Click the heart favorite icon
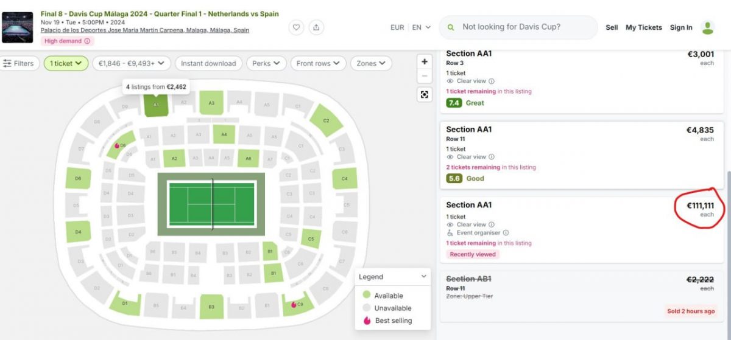Image resolution: width=731 pixels, height=340 pixels. tap(295, 27)
